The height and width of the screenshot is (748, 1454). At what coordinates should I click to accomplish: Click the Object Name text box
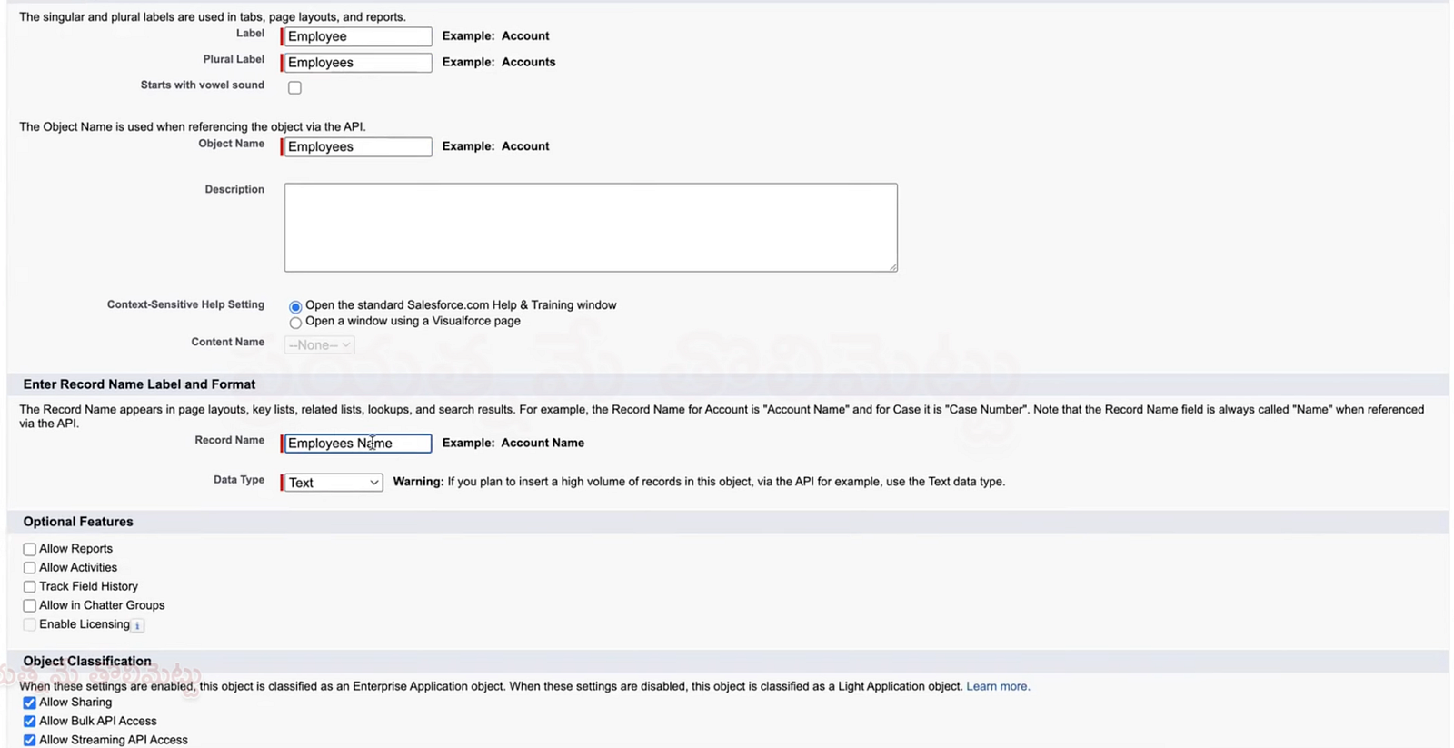pos(357,146)
